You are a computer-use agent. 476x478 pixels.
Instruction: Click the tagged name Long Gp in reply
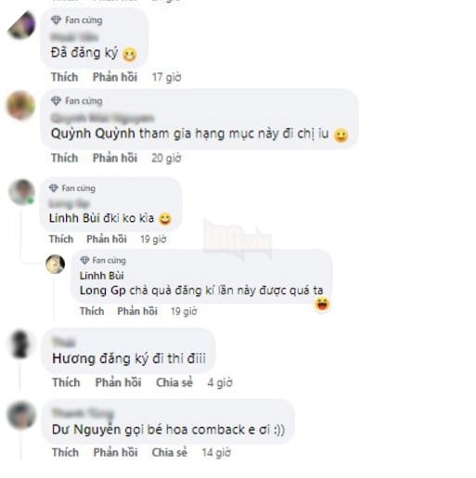pyautogui.click(x=103, y=291)
